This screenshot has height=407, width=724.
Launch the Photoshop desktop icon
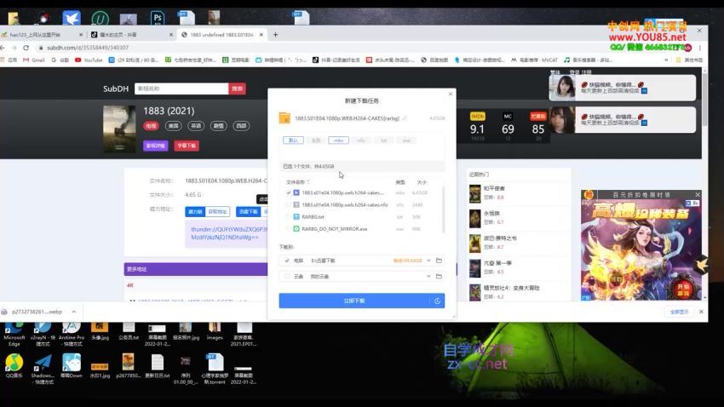tap(158, 19)
